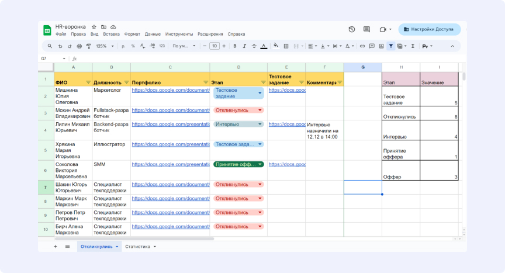
Task: Open the Данные menu
Action: [153, 34]
